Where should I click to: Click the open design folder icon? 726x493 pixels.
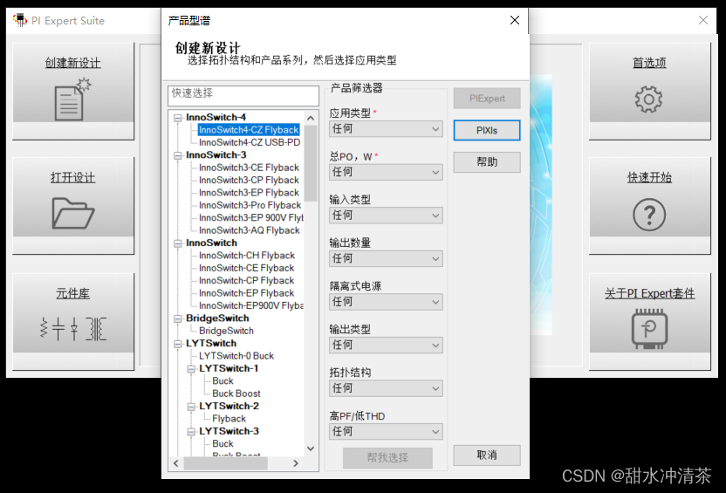pyautogui.click(x=73, y=213)
